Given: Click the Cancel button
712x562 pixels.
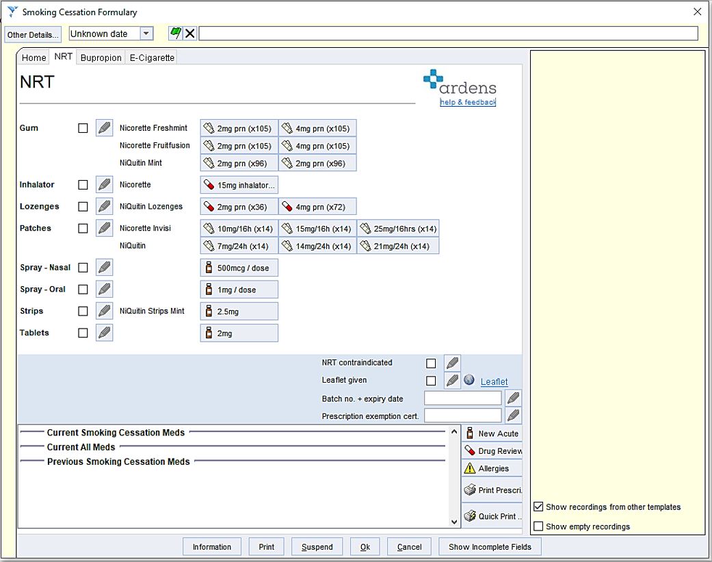Looking at the screenshot, I should click(x=409, y=547).
